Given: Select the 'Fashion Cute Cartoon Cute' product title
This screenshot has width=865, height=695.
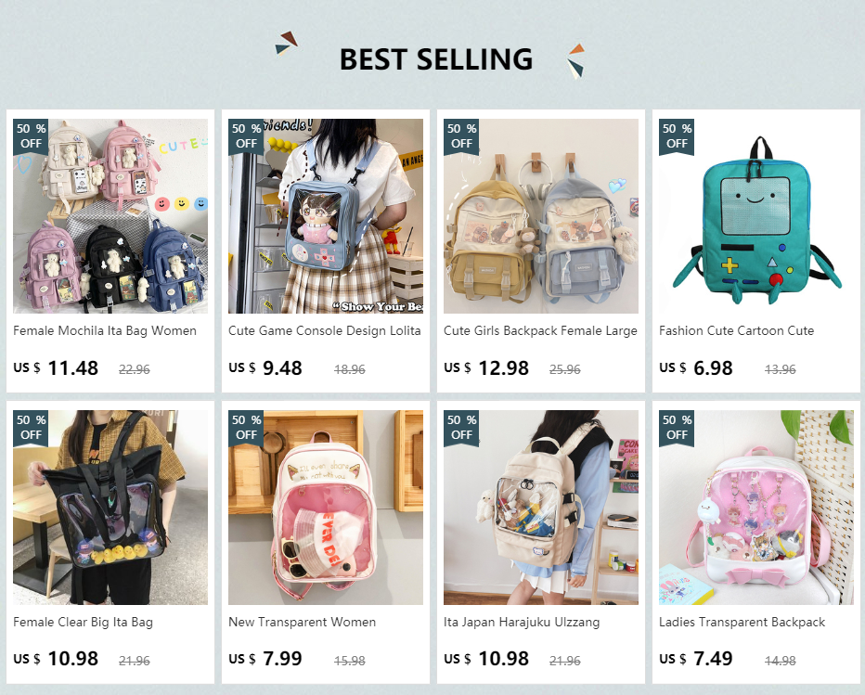Looking at the screenshot, I should click(737, 331).
